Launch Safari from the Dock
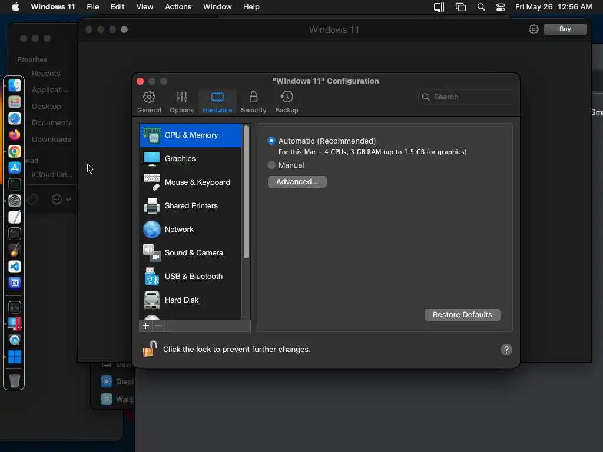Image resolution: width=603 pixels, height=452 pixels. pyautogui.click(x=15, y=118)
